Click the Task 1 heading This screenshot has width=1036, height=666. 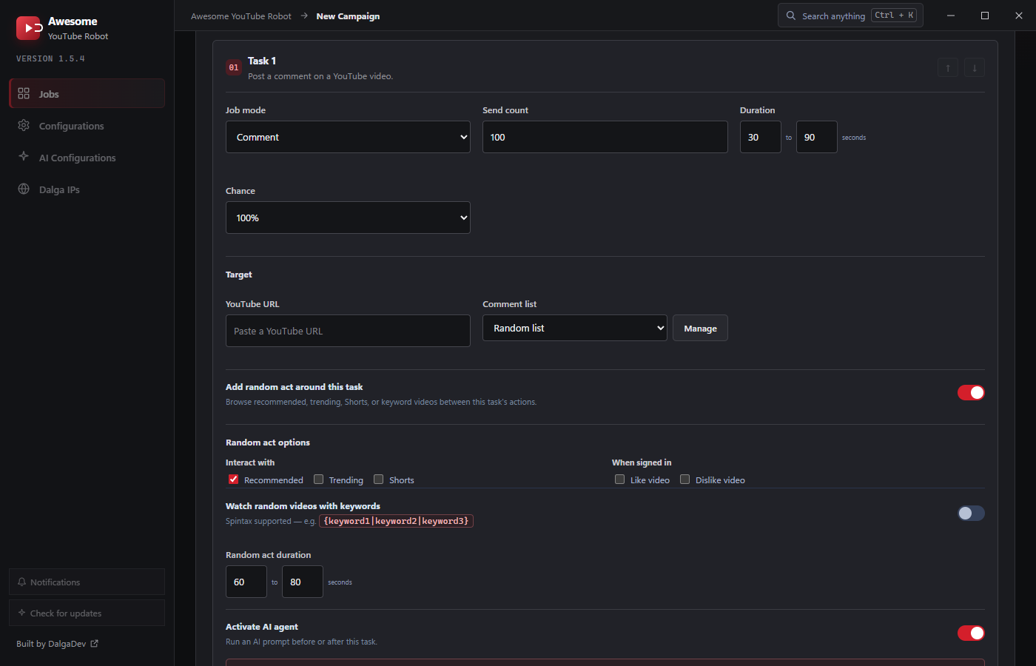tap(262, 61)
